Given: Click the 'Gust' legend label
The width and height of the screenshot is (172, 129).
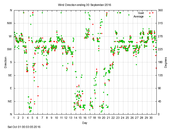Looking at the screenshot, I should coord(141,13).
